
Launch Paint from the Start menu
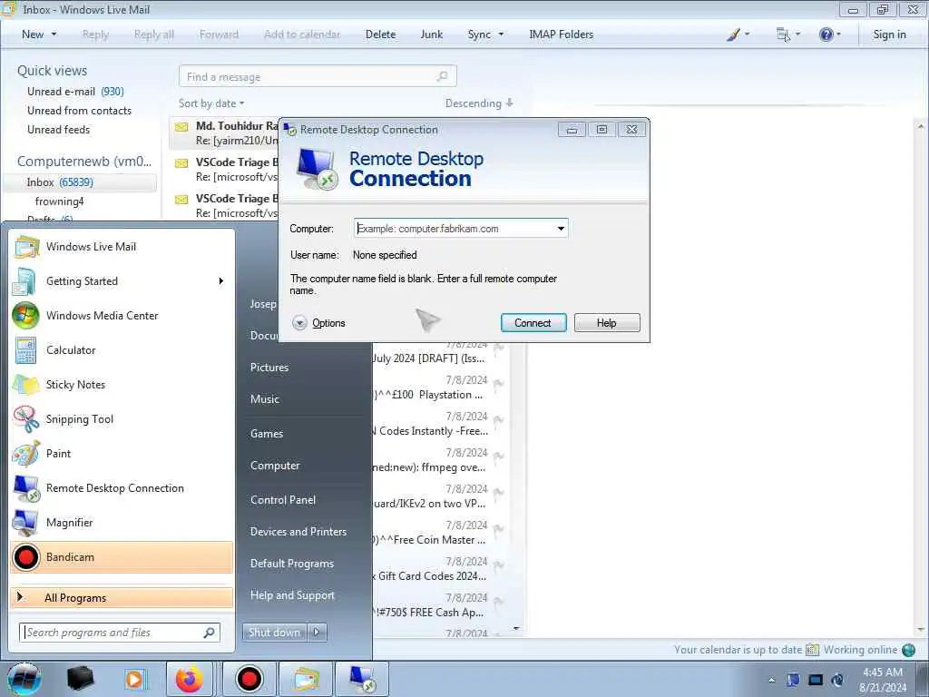point(122,453)
